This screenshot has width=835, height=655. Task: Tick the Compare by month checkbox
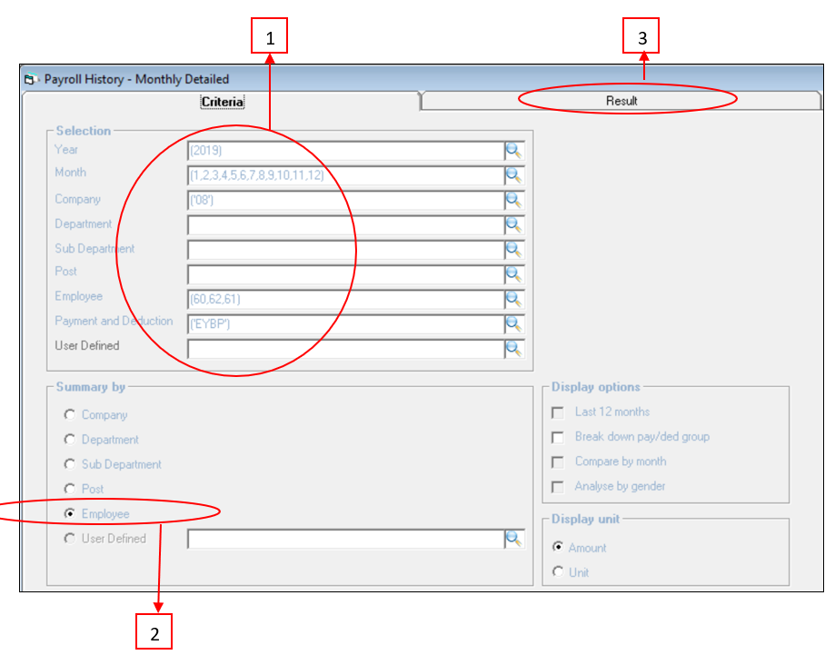pyautogui.click(x=557, y=462)
